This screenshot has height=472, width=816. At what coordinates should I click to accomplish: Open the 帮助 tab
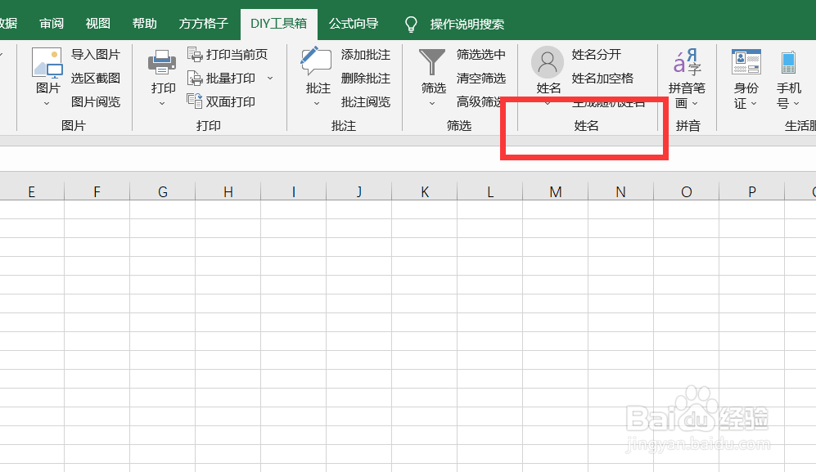[144, 24]
